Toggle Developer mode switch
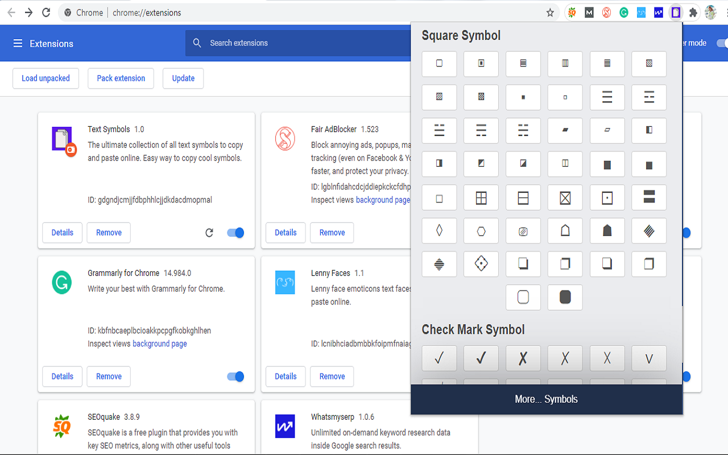The height and width of the screenshot is (455, 728). [722, 43]
